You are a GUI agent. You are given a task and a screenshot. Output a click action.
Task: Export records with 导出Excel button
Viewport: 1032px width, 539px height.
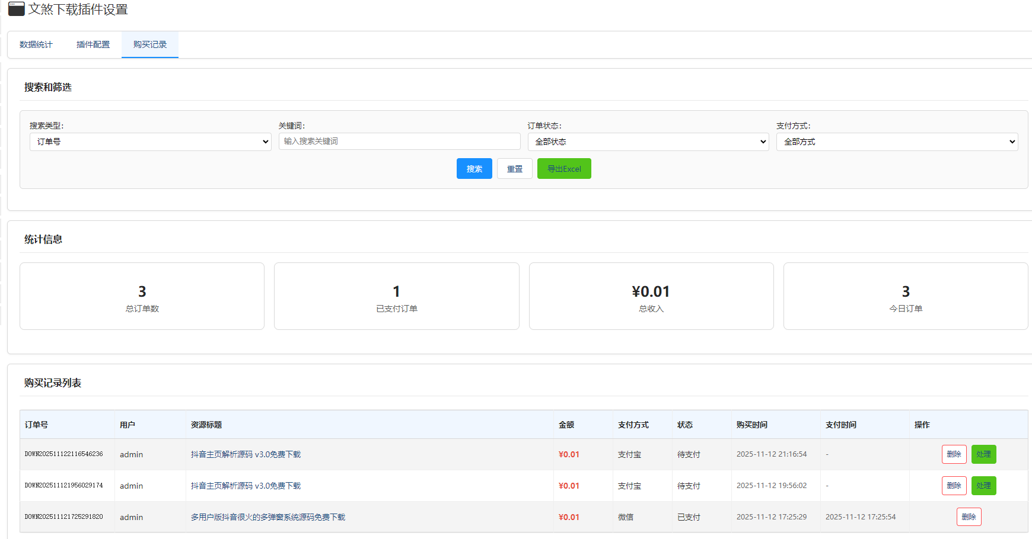point(563,169)
